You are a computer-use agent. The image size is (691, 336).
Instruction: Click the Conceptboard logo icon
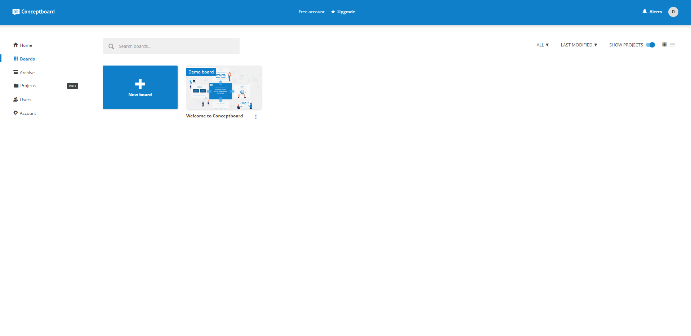pyautogui.click(x=16, y=12)
